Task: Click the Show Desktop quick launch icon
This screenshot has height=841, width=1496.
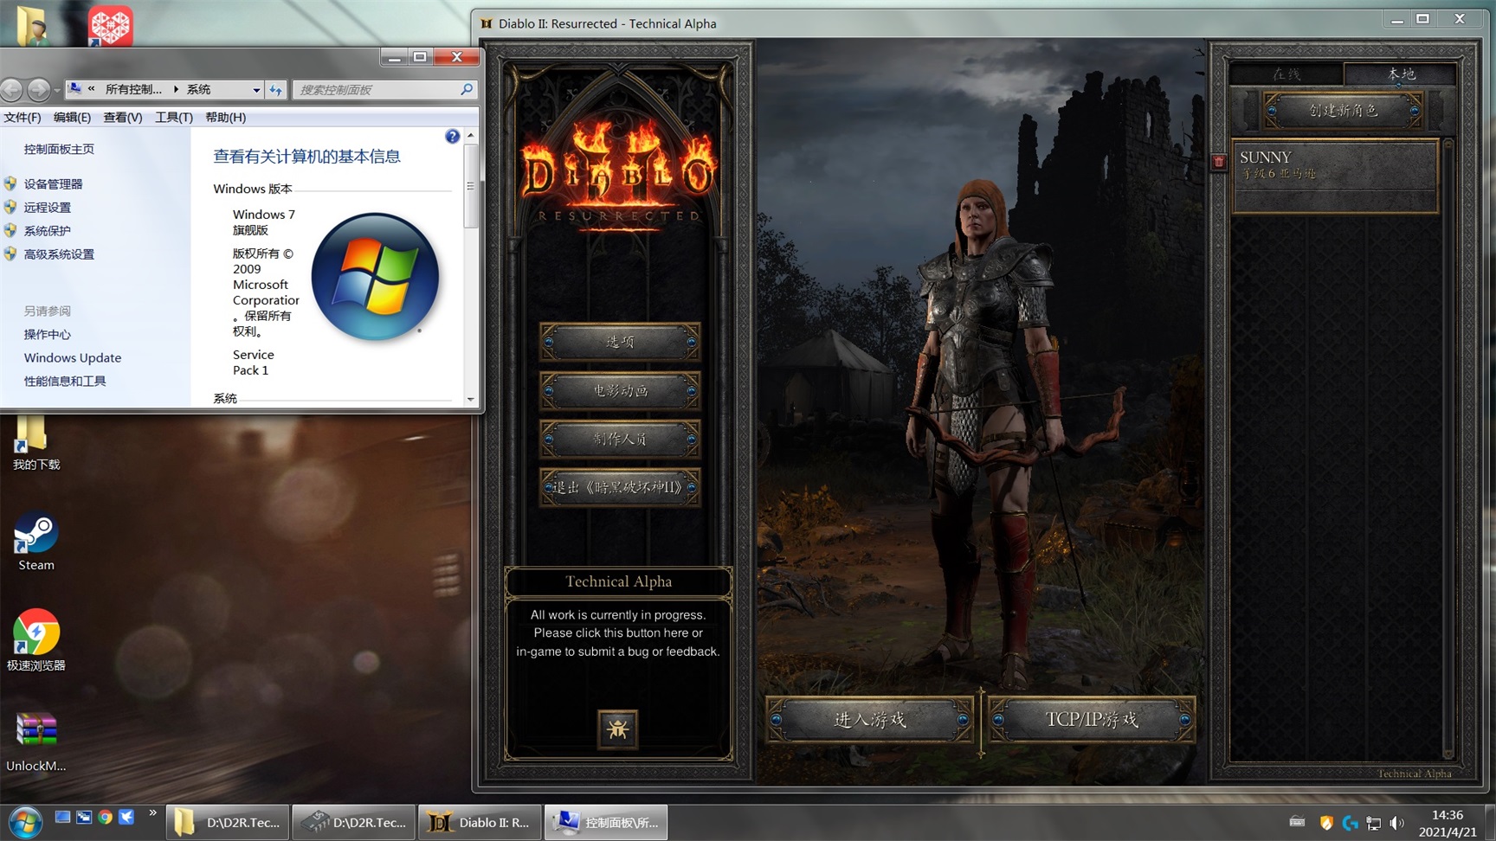Action: (62, 817)
